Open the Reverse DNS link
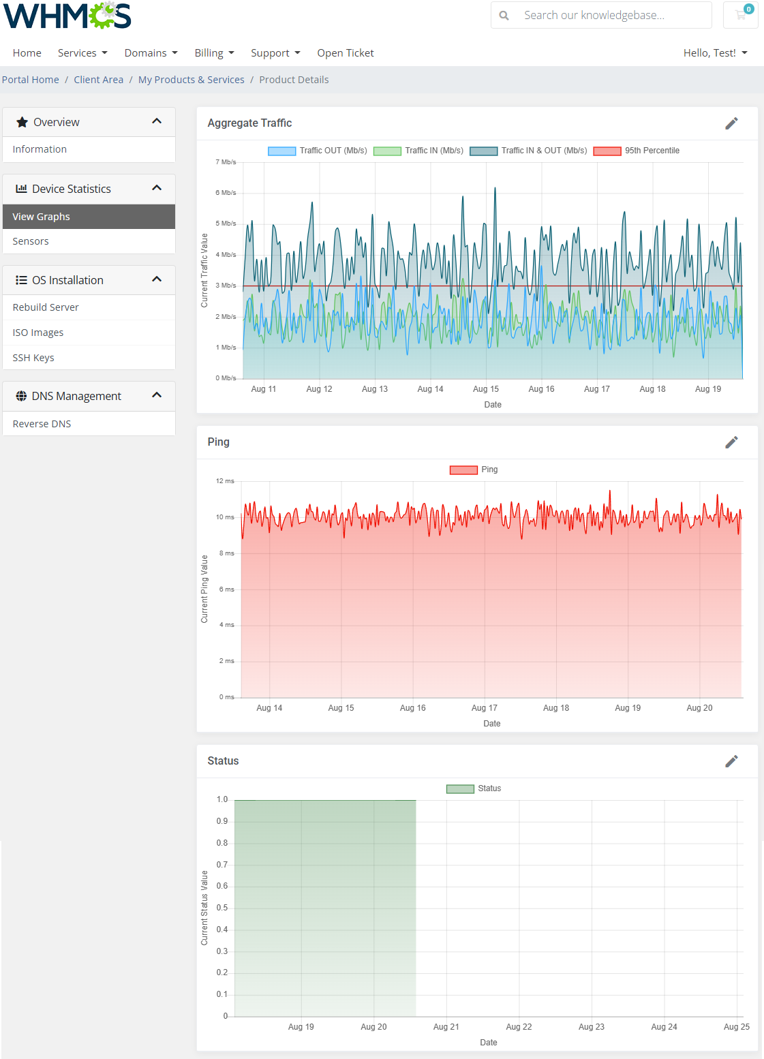764x1059 pixels. [42, 424]
